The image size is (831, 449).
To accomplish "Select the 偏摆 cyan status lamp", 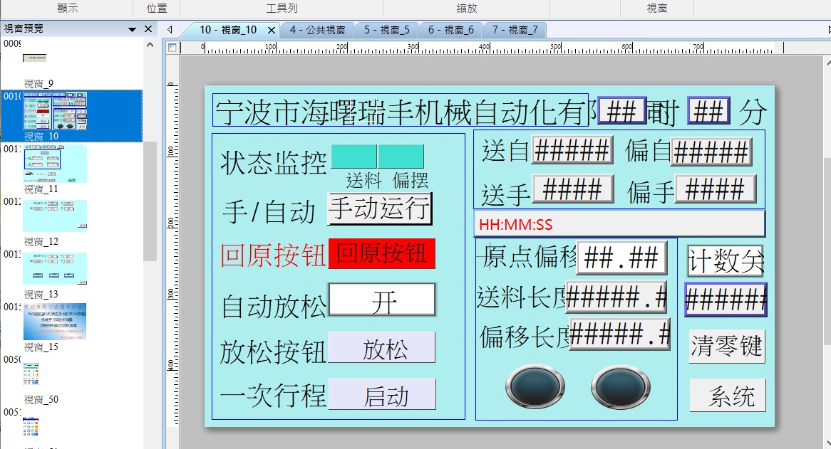I will coord(401,157).
